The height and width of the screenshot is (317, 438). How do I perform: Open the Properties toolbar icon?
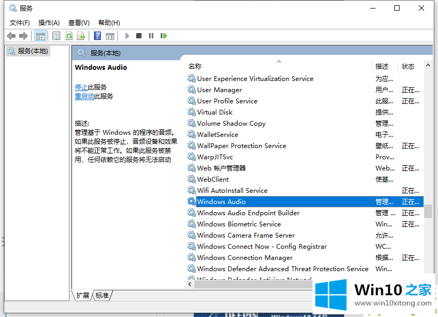pos(57,36)
